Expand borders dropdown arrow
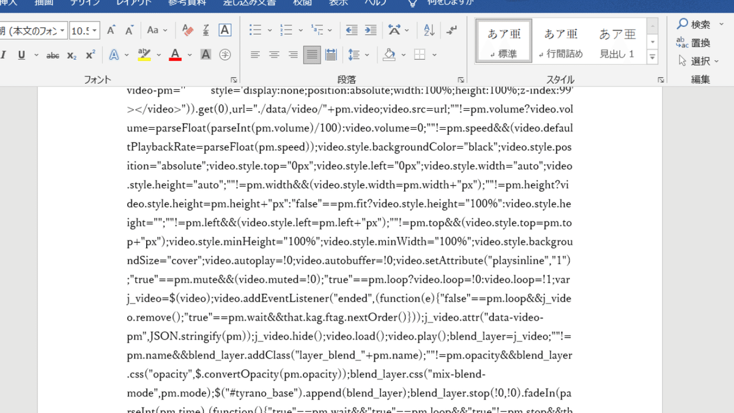The image size is (734, 413). (434, 55)
